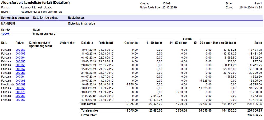
Task: Open credit note reference 000069
Action: click(20, 84)
